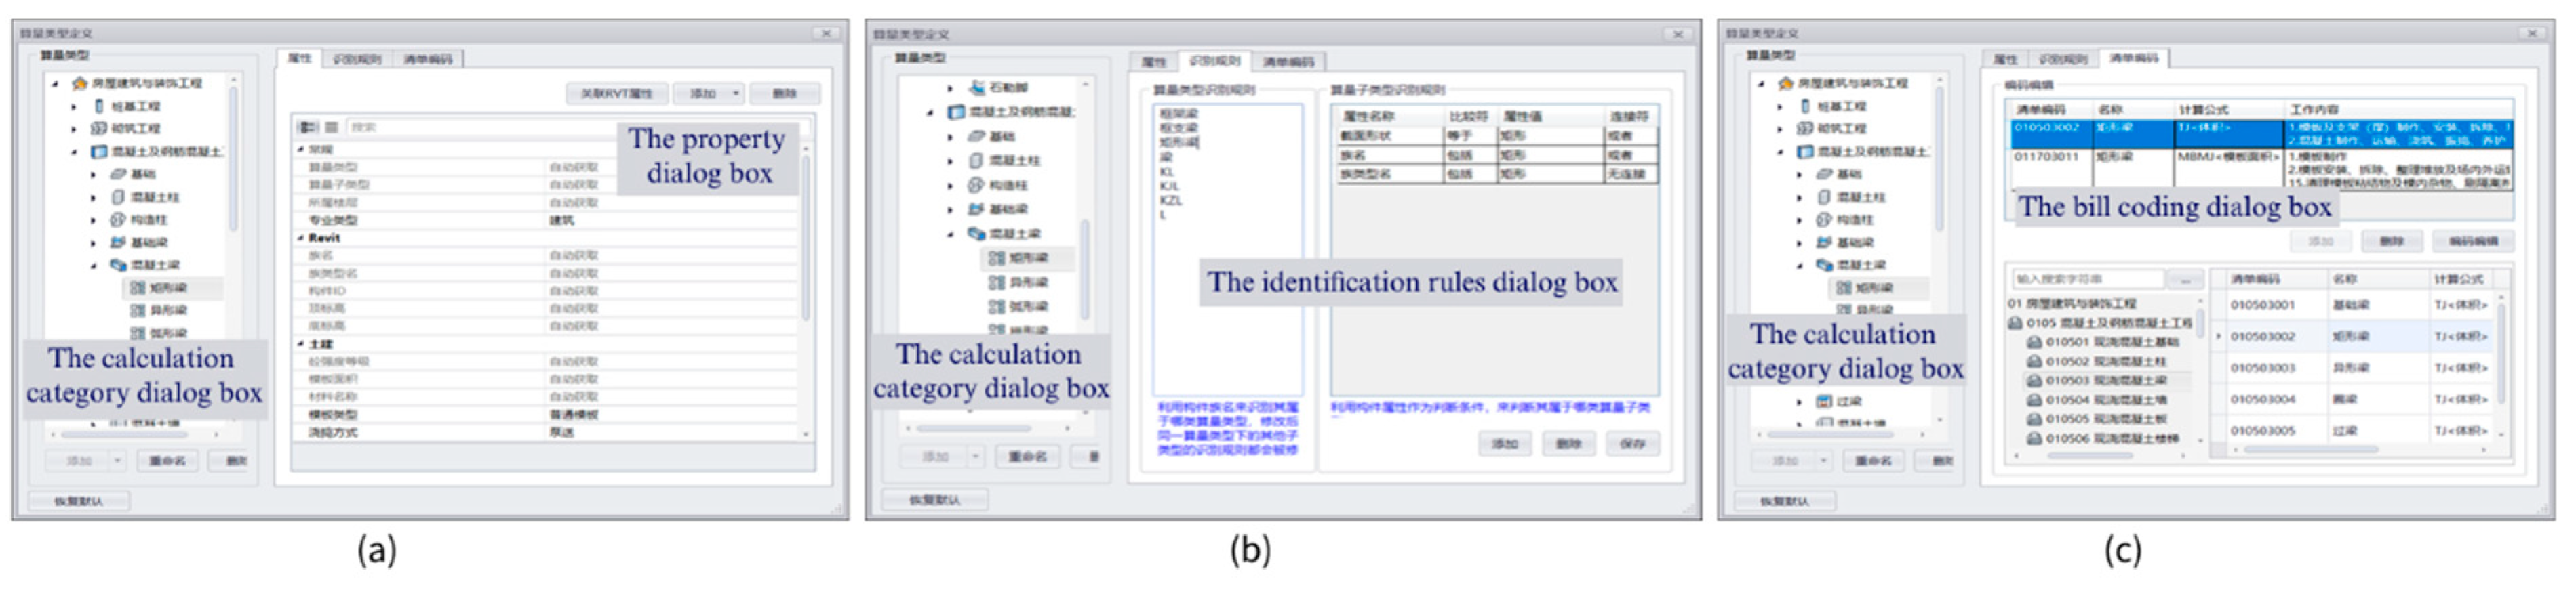Click the 混凝土及钢筋混凝土 category icon in dialog (a)
The width and height of the screenshot is (2576, 590).
pyautogui.click(x=99, y=152)
